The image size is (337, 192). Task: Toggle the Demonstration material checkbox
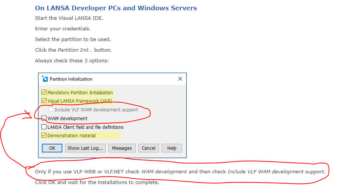point(44,135)
